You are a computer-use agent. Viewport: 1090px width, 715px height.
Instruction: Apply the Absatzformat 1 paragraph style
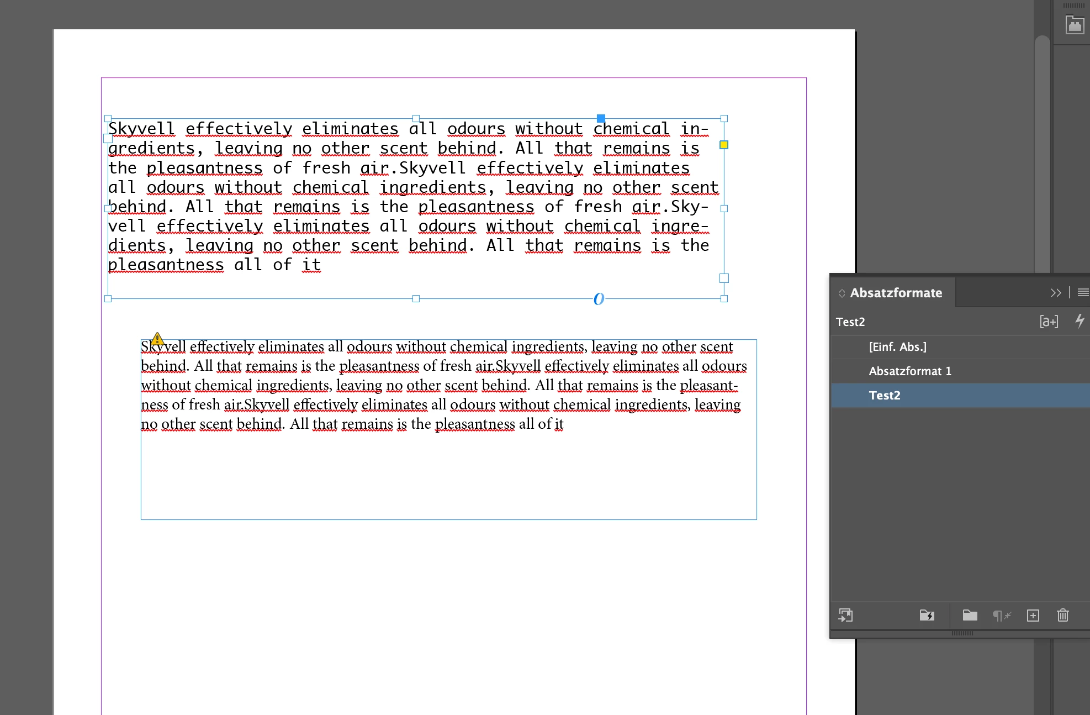[910, 371]
